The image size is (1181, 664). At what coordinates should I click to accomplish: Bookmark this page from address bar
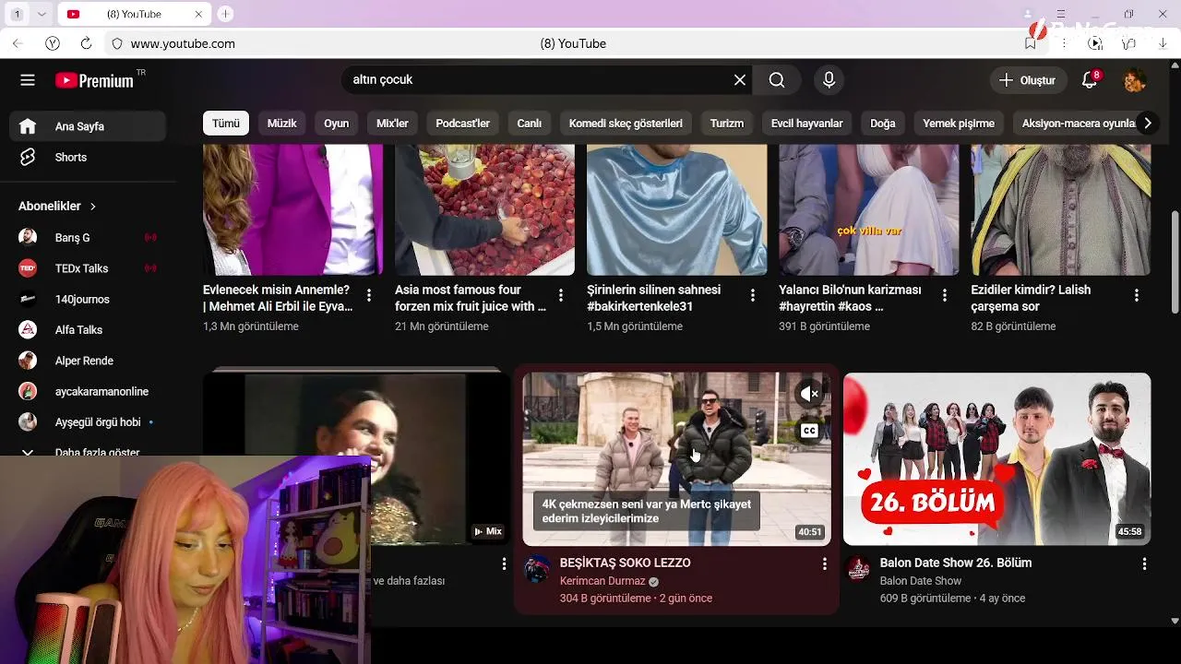pos(1031,43)
